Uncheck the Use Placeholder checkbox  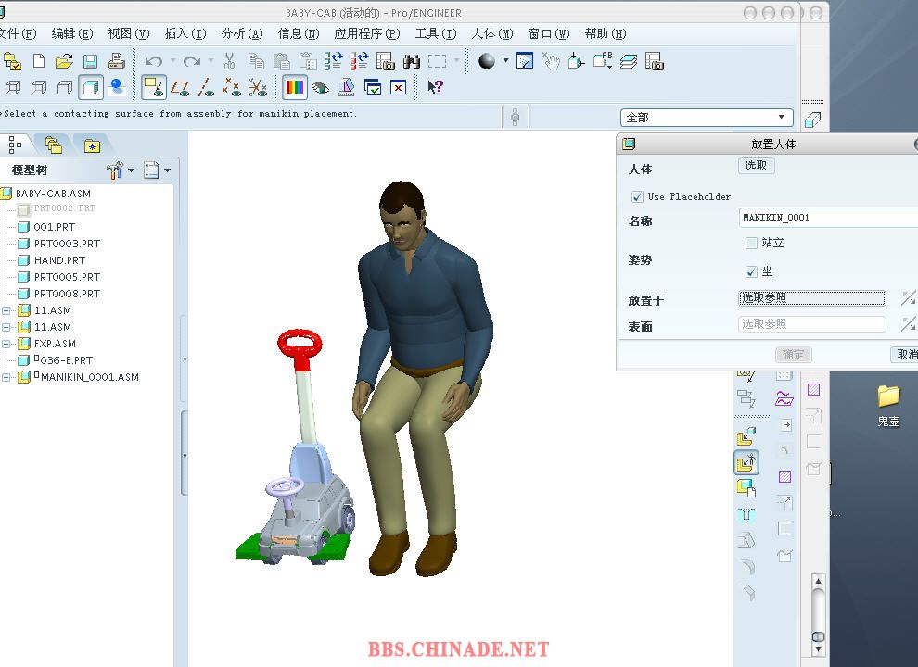pos(638,197)
